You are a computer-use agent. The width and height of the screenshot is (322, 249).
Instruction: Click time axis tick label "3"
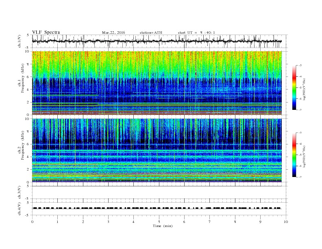point(108,222)
